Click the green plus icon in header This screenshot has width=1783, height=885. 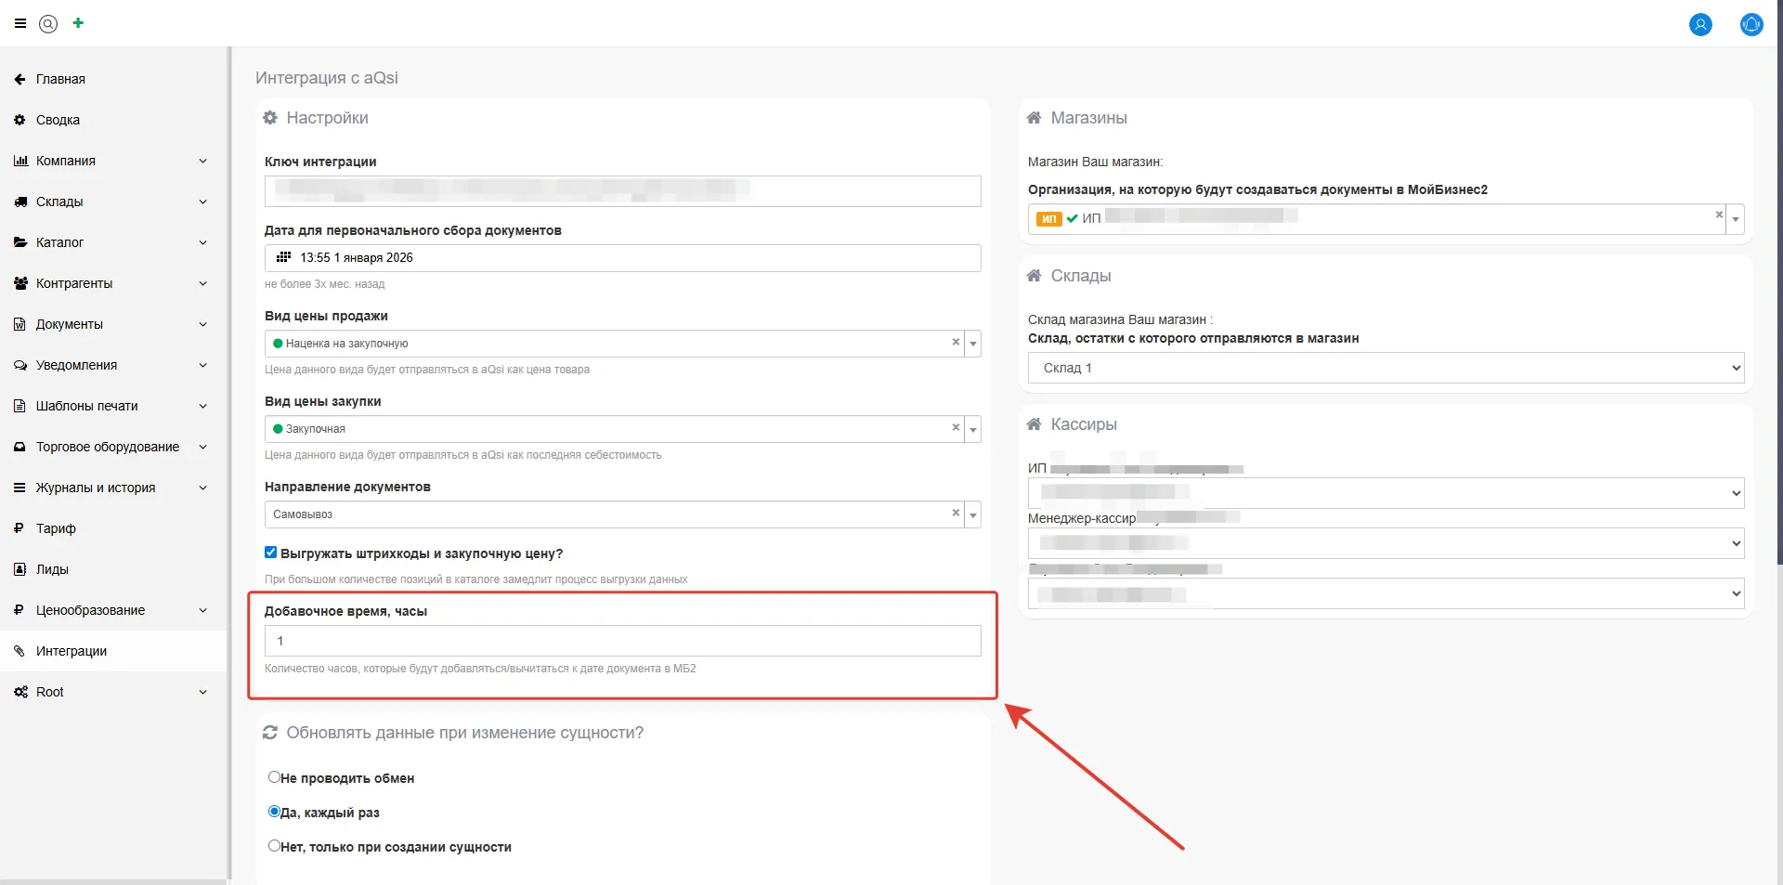click(x=78, y=23)
